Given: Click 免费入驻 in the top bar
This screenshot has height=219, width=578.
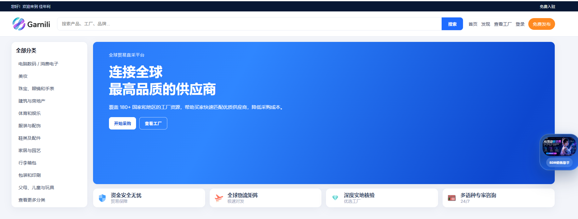Looking at the screenshot, I should [547, 6].
